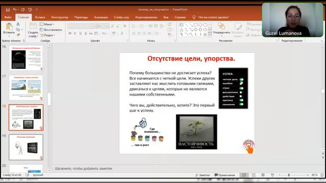This screenshot has width=326, height=183.
Task: Toggle bold Ж formatting
Action: coord(70,33)
